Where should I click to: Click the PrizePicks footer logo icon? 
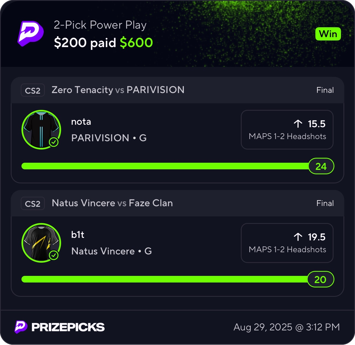pos(21,327)
